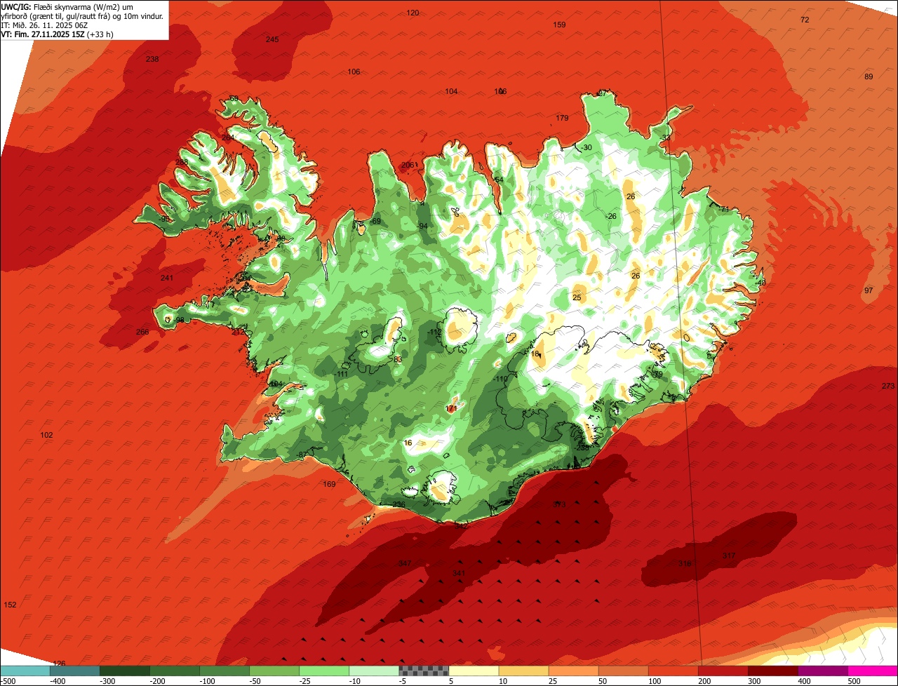The width and height of the screenshot is (898, 686).
Task: Click the flux value '89' on the eastern sea
Action: [869, 77]
